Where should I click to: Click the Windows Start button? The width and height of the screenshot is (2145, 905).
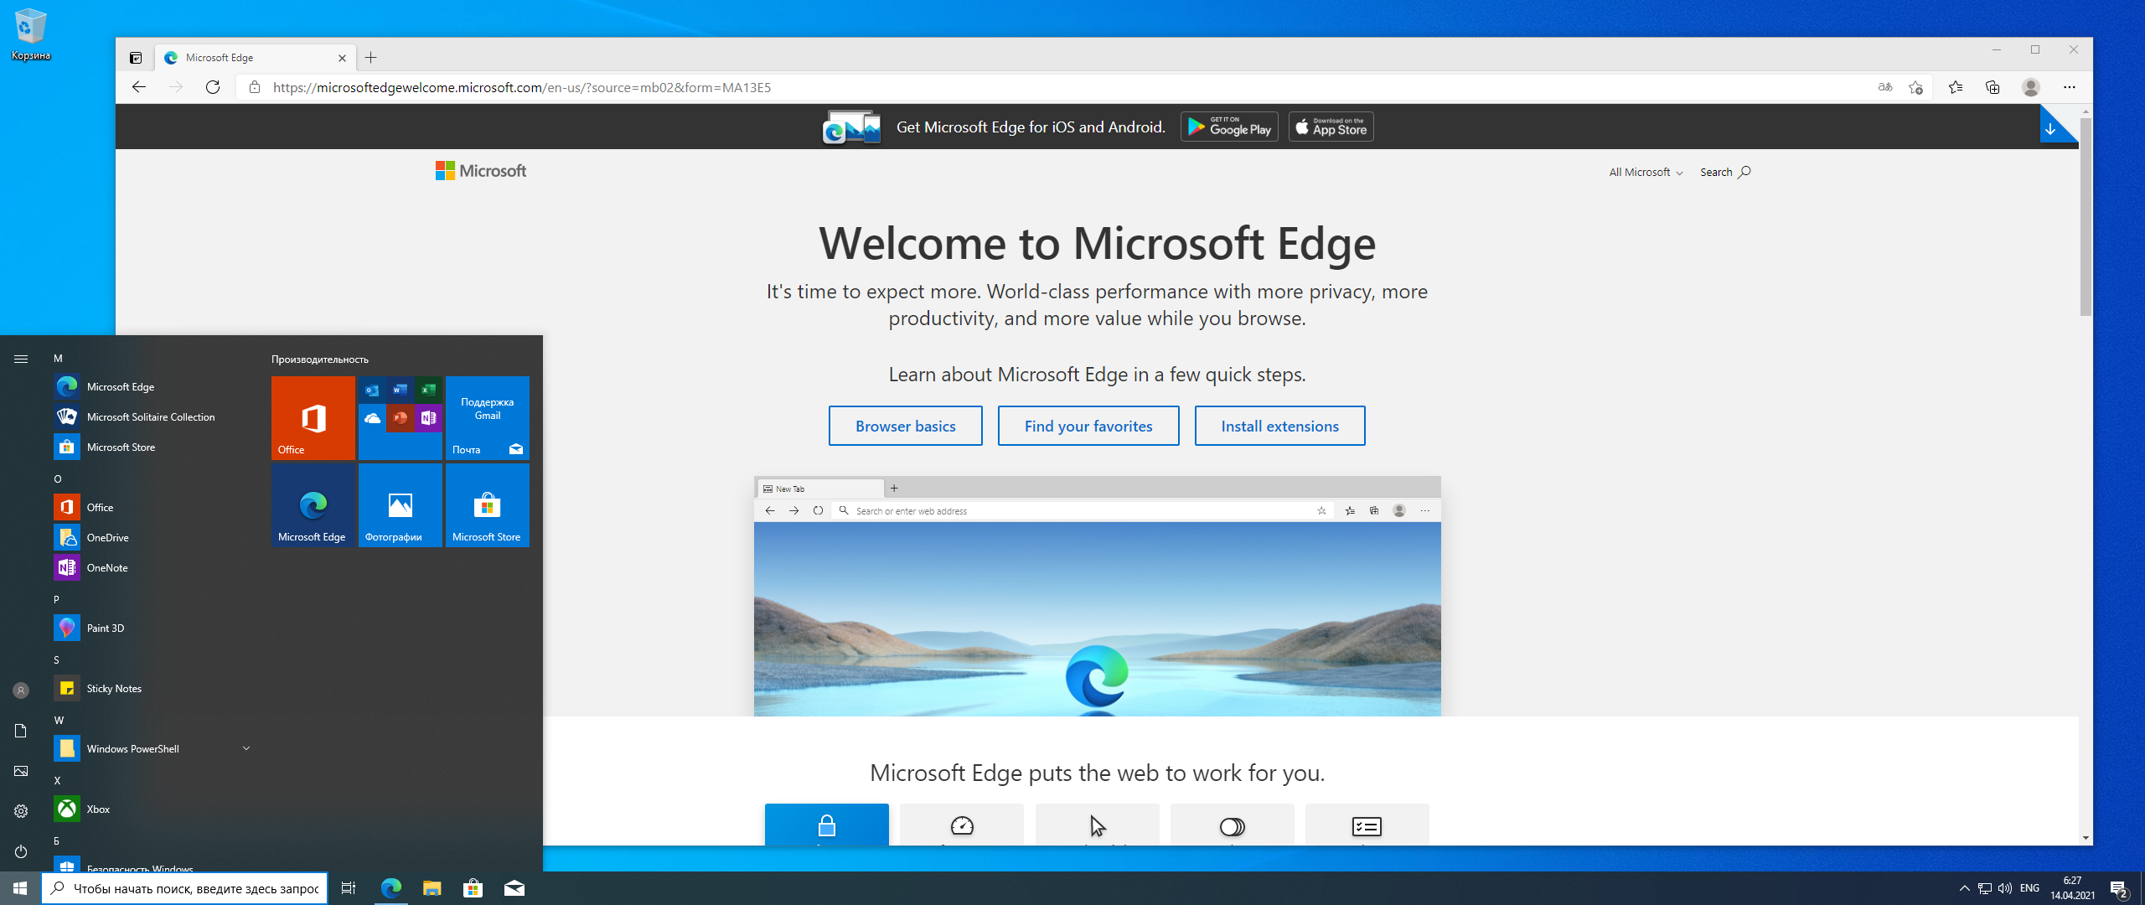pos(20,888)
